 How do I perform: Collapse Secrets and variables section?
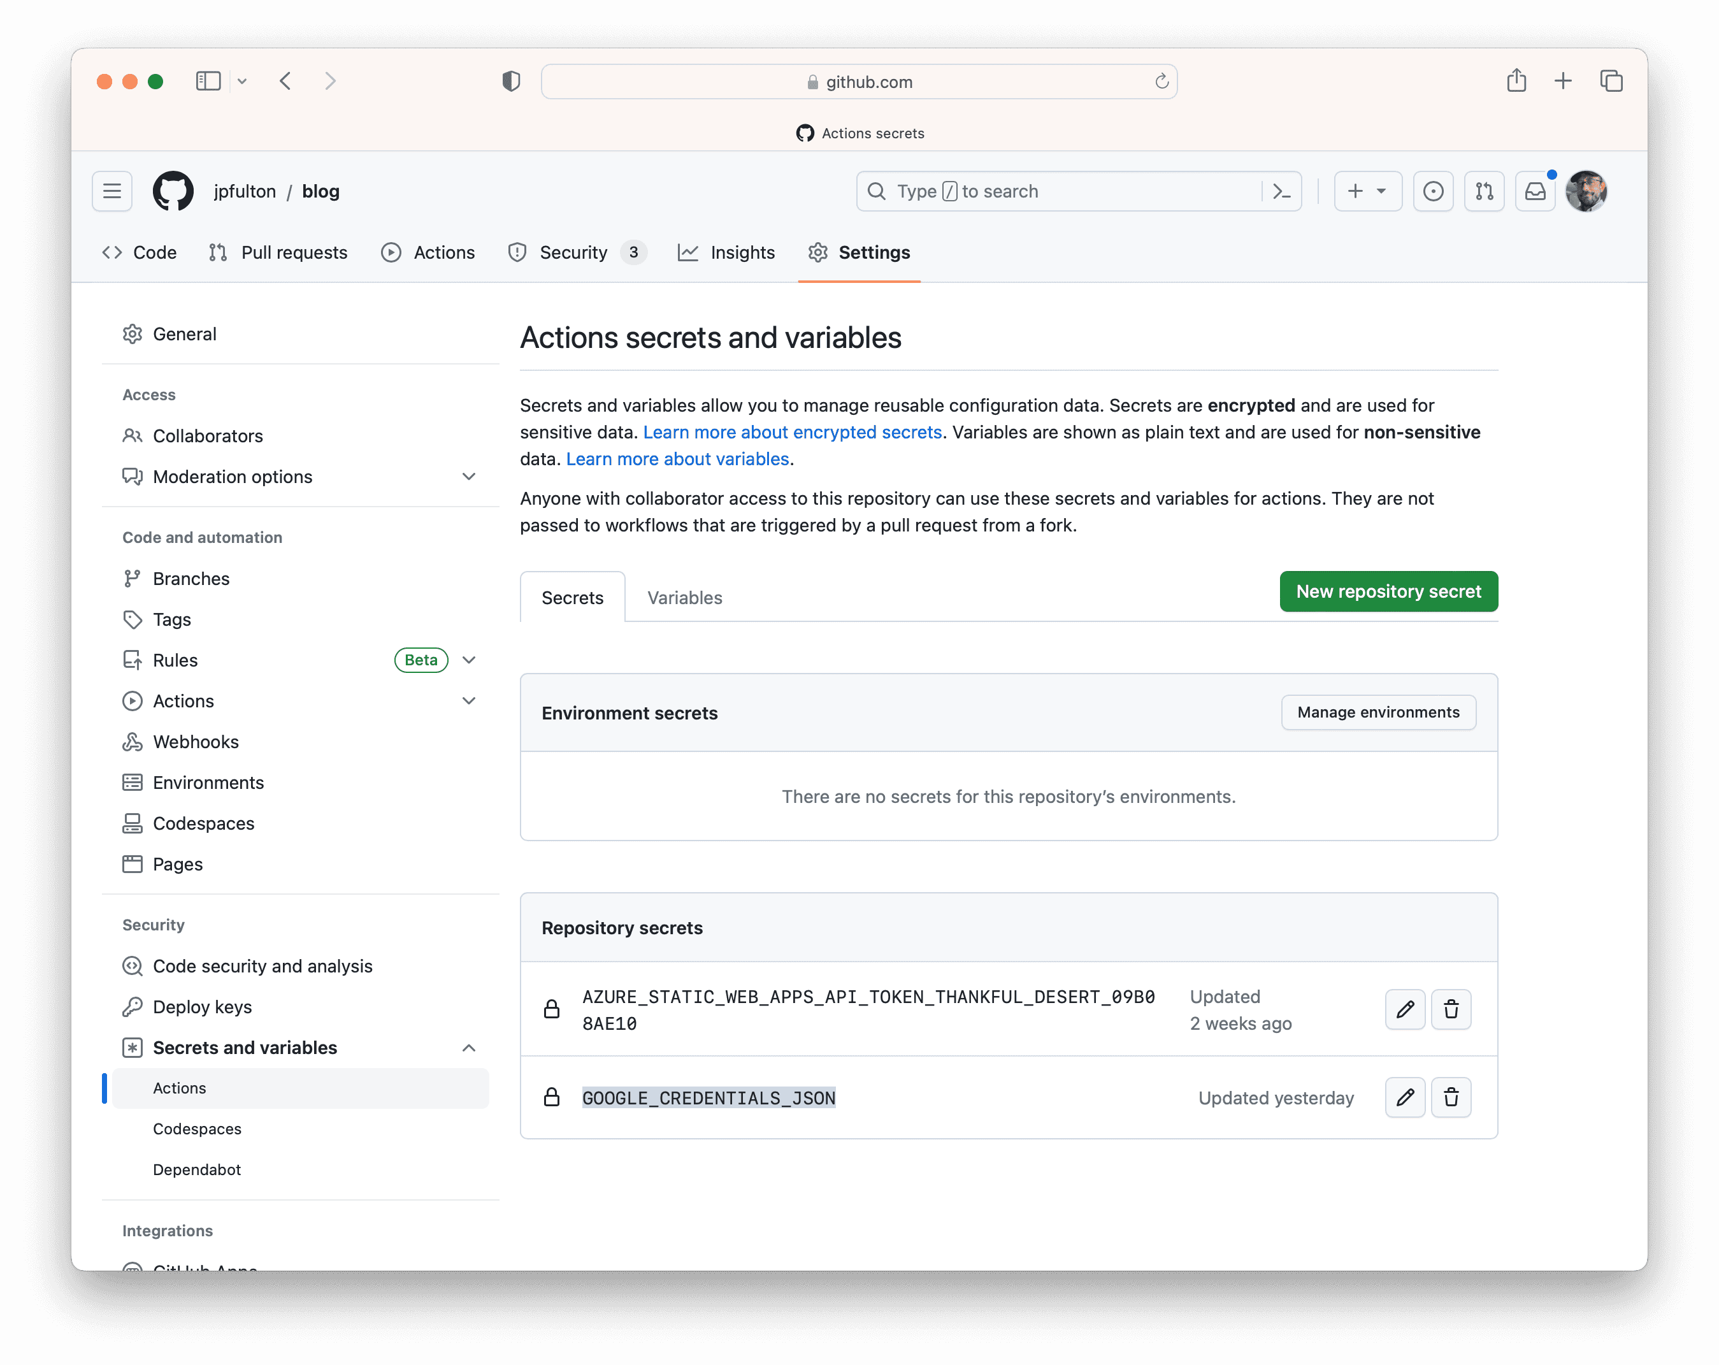(x=469, y=1048)
